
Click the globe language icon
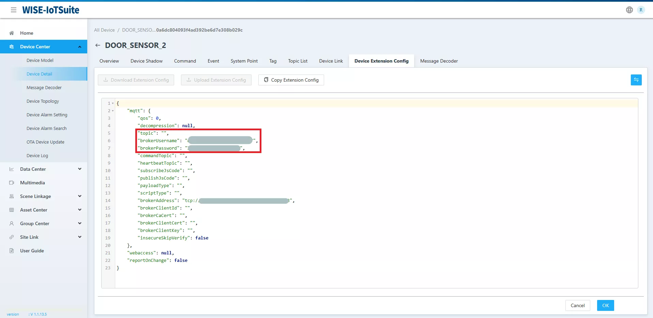pos(629,10)
